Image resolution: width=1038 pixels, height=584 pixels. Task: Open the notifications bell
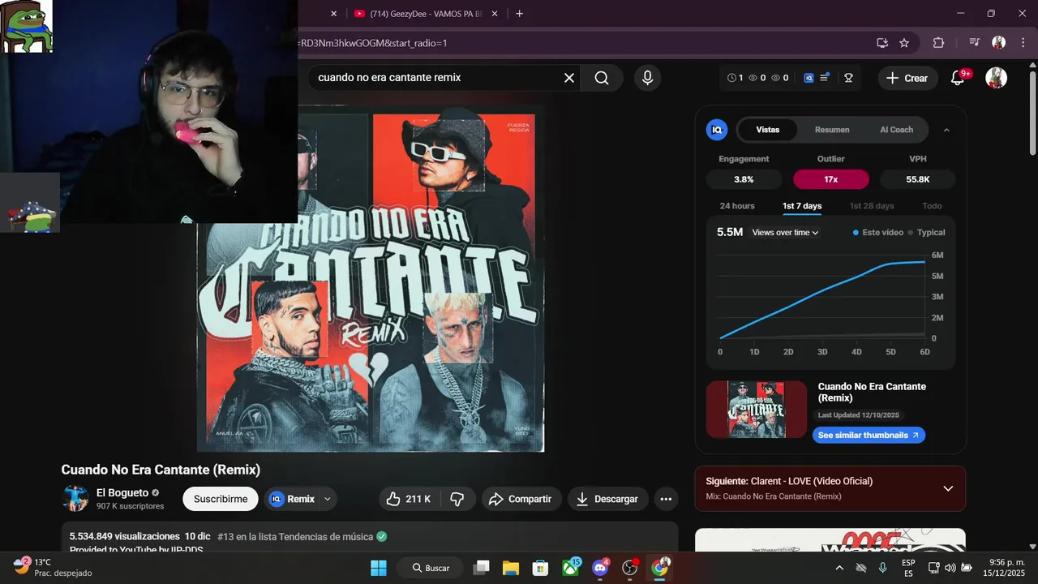(x=958, y=78)
